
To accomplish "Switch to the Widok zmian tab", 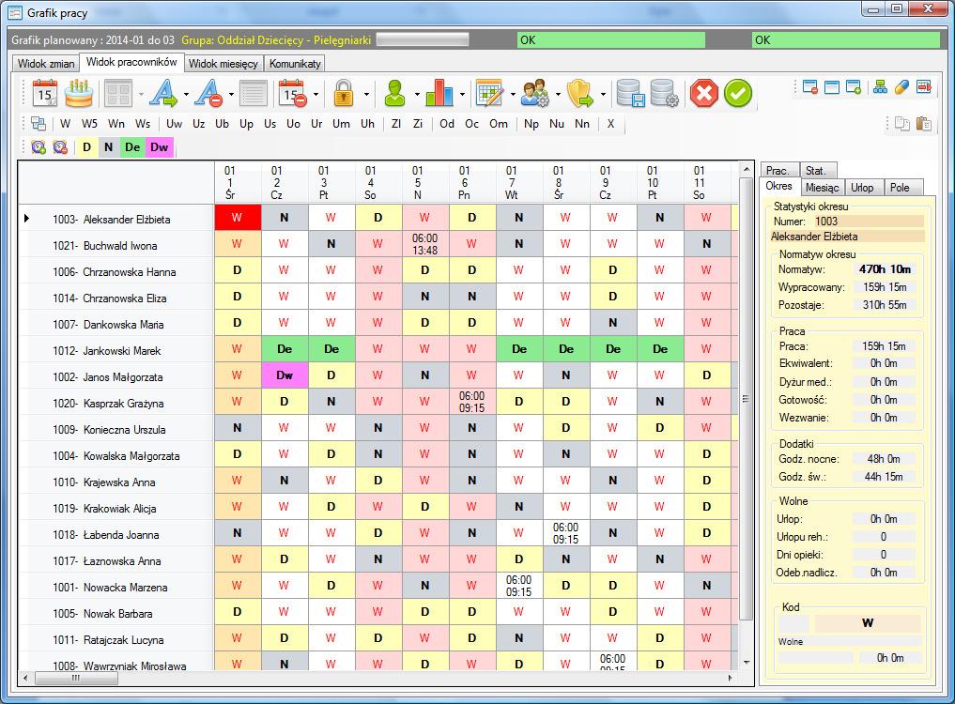I will click(46, 63).
